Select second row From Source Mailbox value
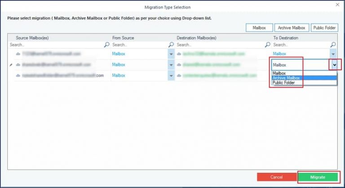Screen dimensions: 345x188 [119, 64]
